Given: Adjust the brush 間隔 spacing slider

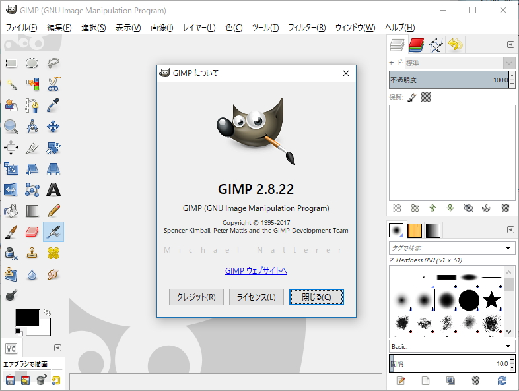Looking at the screenshot, I should [x=449, y=363].
